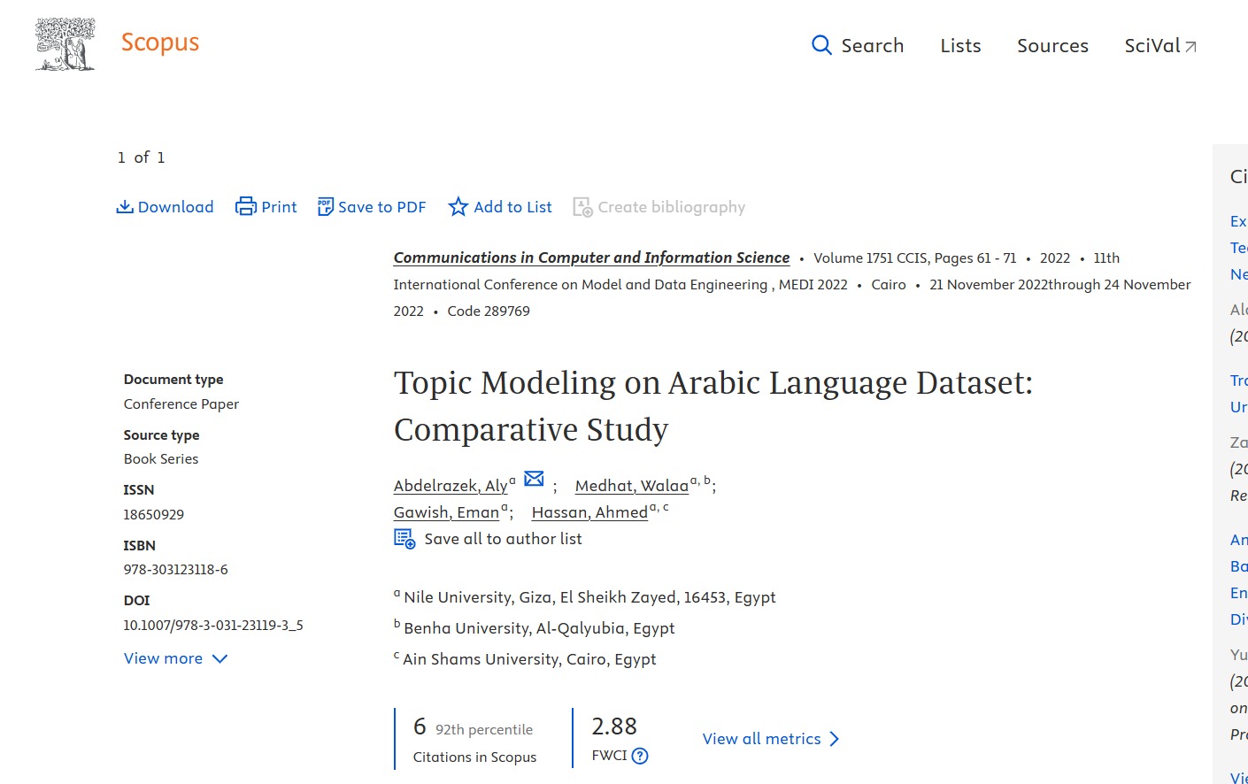This screenshot has width=1248, height=784.
Task: Click the Save to PDF icon
Action: (x=326, y=207)
